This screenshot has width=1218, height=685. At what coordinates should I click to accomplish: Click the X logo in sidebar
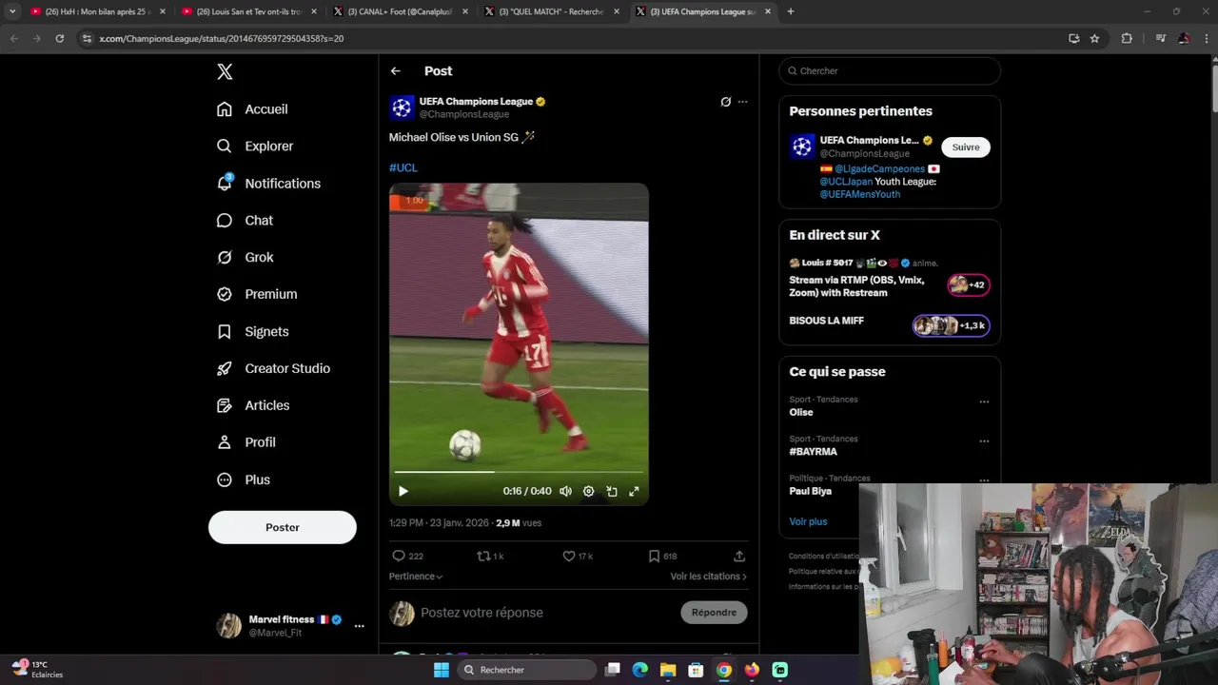point(225,71)
